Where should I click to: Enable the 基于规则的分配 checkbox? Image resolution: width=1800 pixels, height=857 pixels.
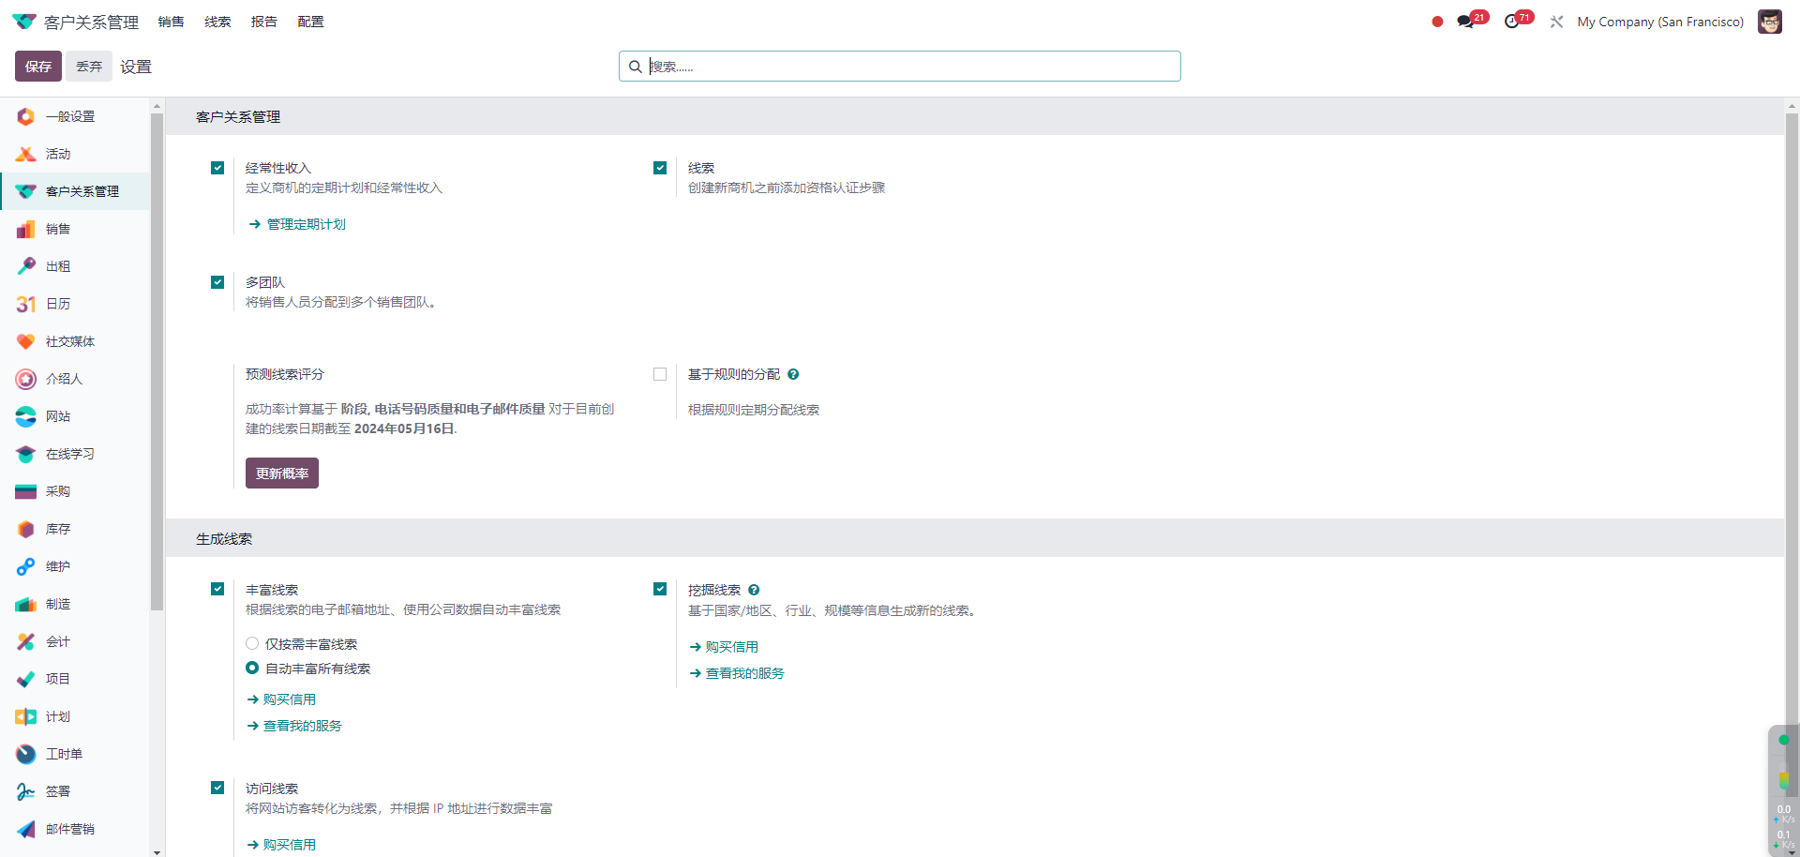coord(660,374)
